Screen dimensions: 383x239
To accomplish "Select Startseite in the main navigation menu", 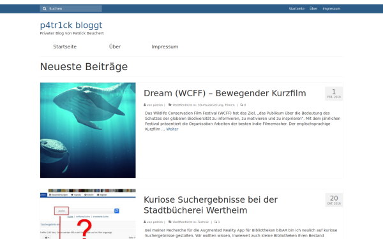I will point(64,47).
